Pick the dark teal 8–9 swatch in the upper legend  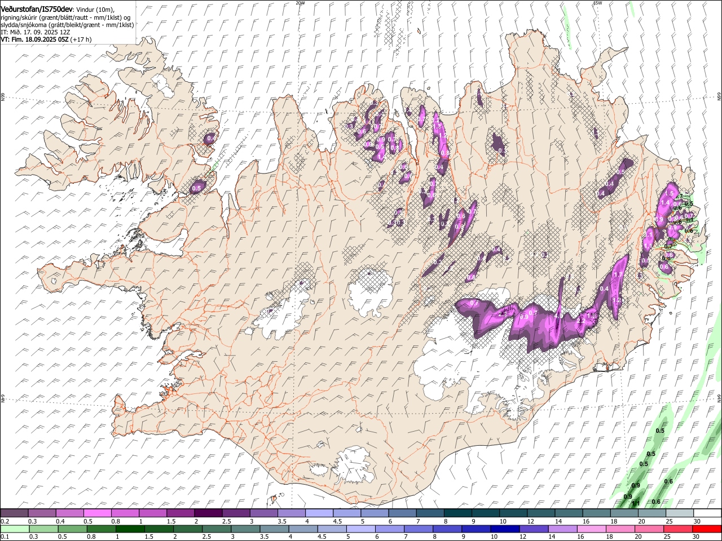457,513
